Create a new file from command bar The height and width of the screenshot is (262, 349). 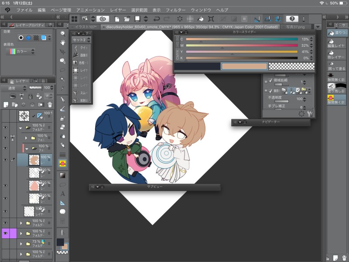click(x=116, y=19)
